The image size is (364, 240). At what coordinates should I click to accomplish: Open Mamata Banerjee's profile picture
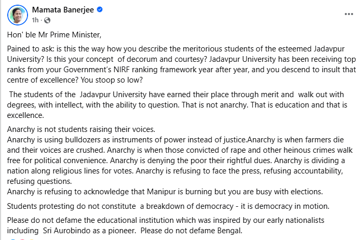(18, 15)
